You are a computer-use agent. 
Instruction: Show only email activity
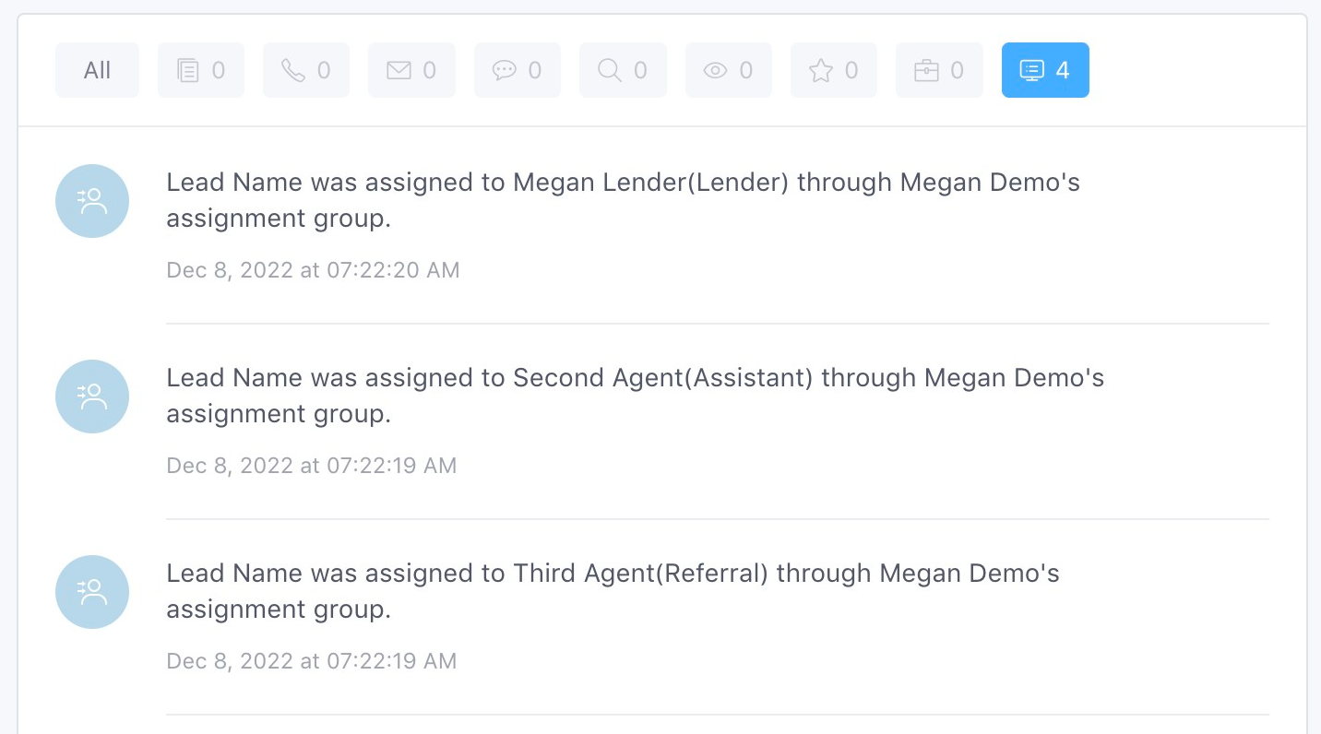[411, 70]
